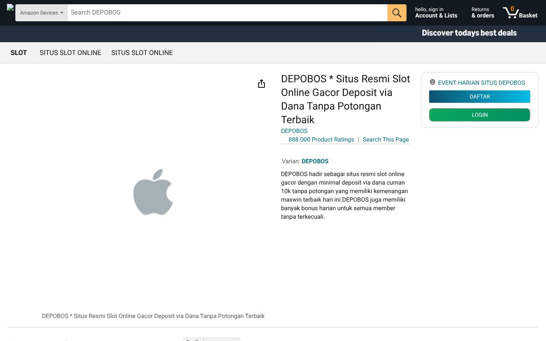546x341 pixels.
Task: Click the share icon beside the product image
Action: click(261, 84)
